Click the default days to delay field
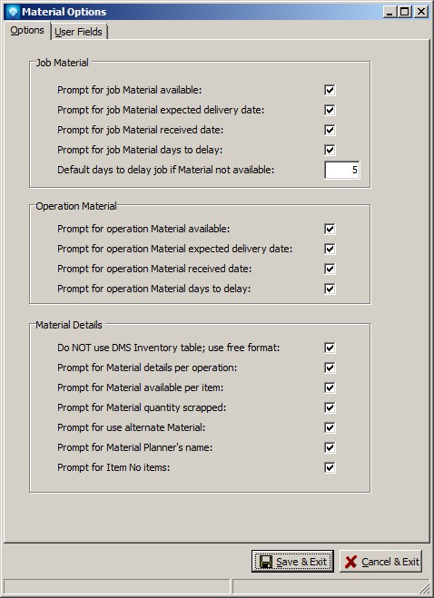Screen dimensions: 434x598 pos(342,170)
